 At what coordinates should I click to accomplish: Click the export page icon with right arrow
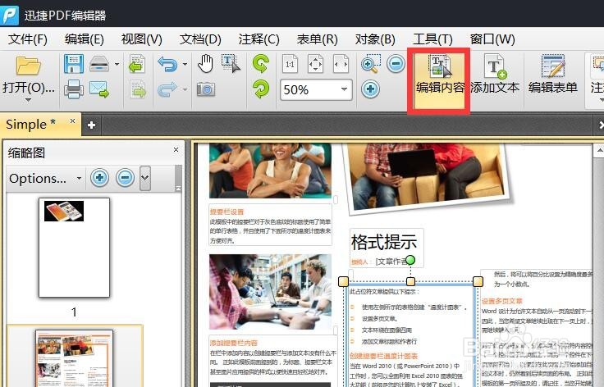click(x=138, y=89)
